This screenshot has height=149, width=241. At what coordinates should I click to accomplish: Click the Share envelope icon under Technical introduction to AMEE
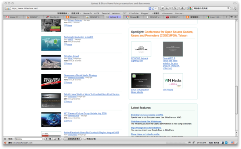65,45
